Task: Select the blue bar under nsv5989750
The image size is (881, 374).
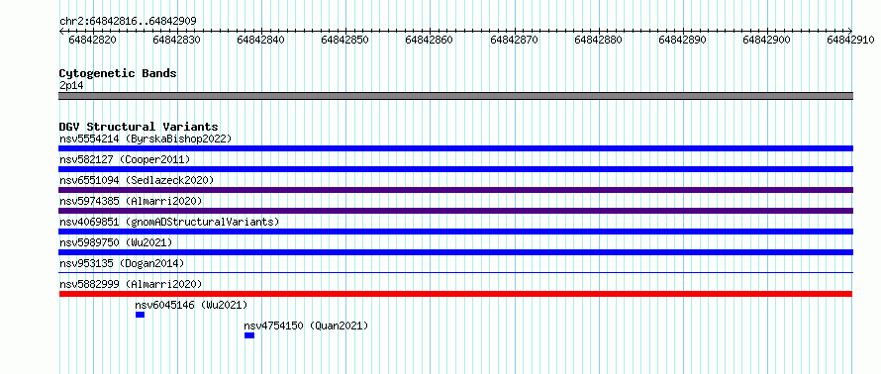Action: point(455,252)
